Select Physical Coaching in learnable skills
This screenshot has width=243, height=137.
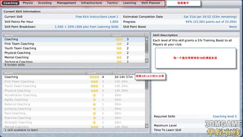pyautogui.click(x=74, y=90)
